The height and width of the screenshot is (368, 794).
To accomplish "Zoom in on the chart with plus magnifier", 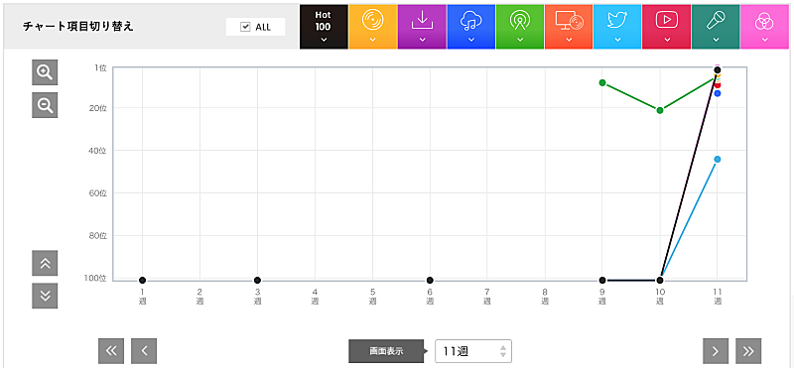I will [x=45, y=72].
